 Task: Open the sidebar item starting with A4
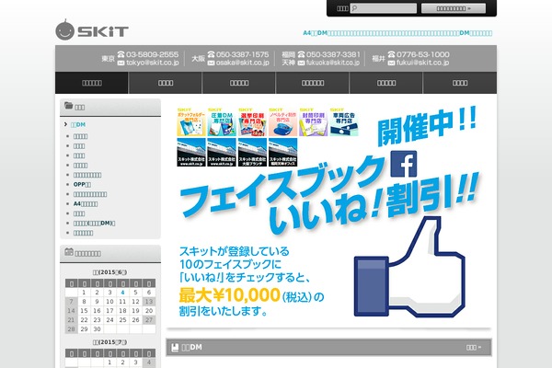tap(86, 204)
